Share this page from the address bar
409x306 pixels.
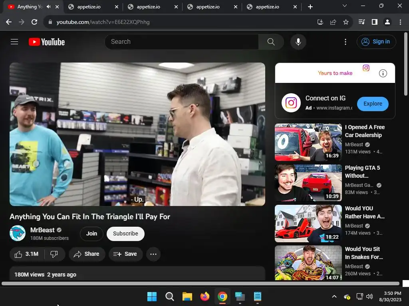[333, 22]
